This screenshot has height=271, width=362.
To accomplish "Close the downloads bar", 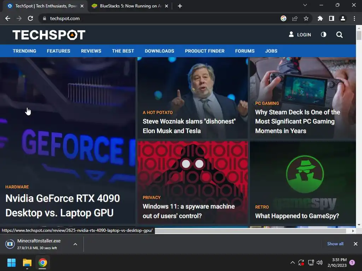I will (x=356, y=243).
